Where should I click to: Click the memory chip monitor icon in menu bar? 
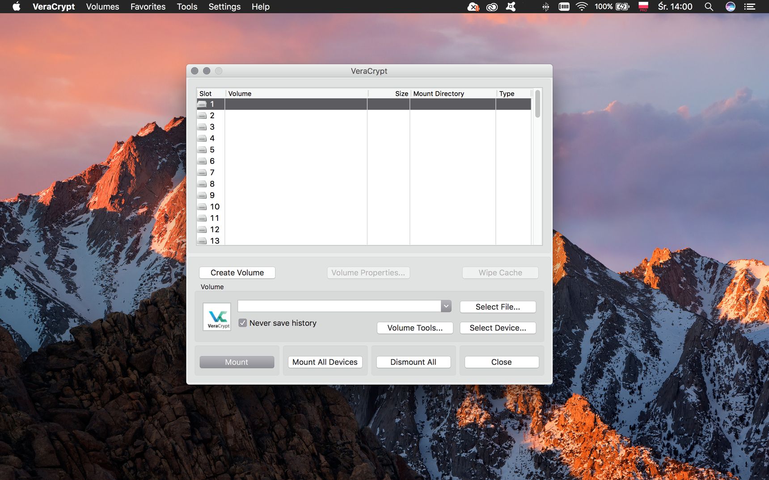tap(564, 7)
